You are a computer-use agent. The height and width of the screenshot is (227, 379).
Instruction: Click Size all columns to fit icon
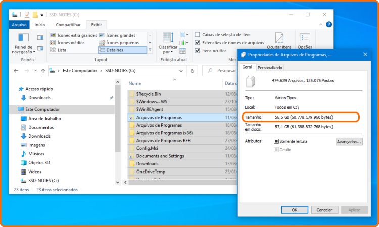tap(183, 50)
